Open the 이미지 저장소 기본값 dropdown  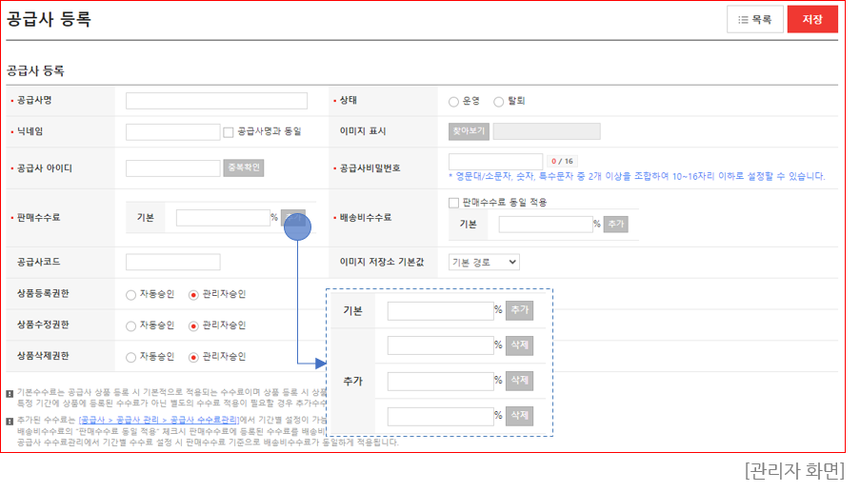click(x=484, y=262)
